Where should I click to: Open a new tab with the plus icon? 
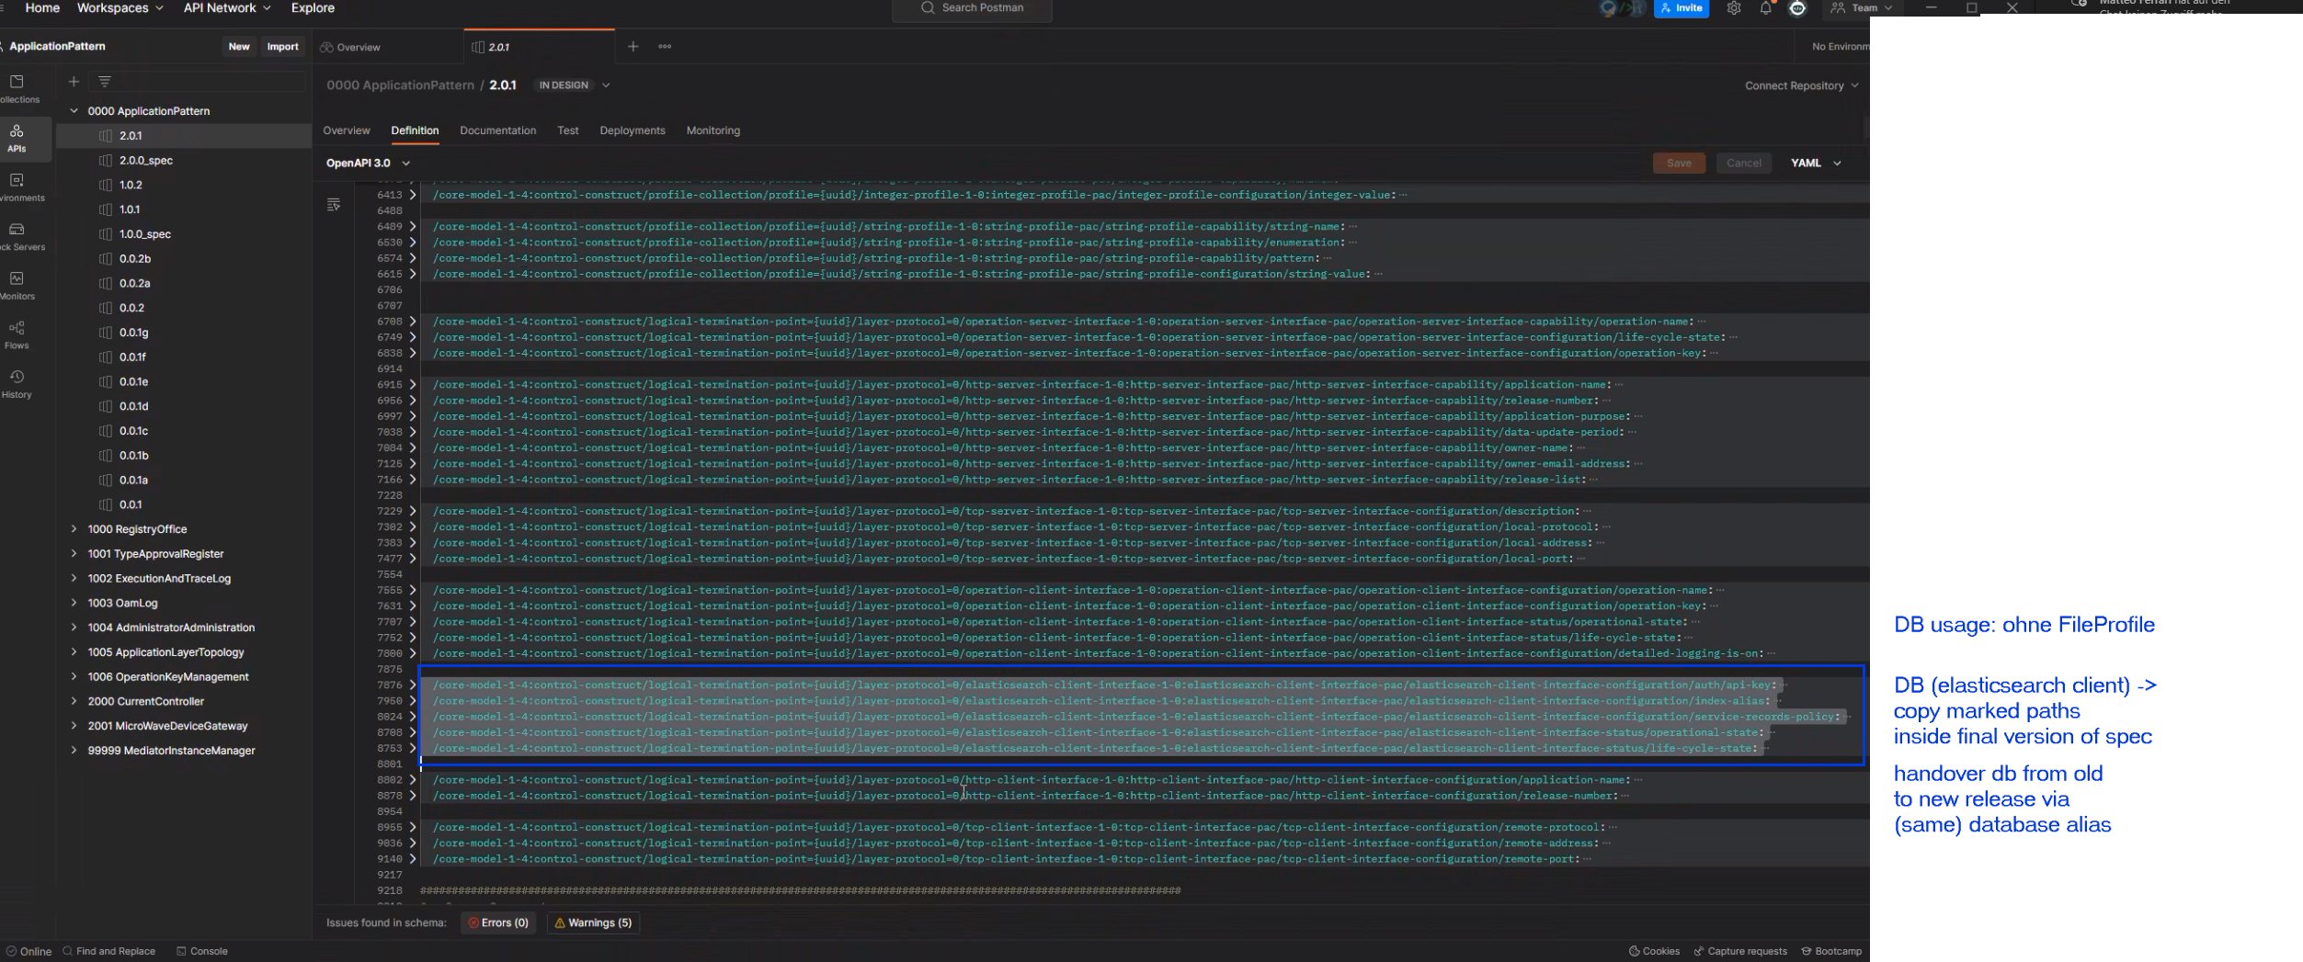tap(633, 46)
